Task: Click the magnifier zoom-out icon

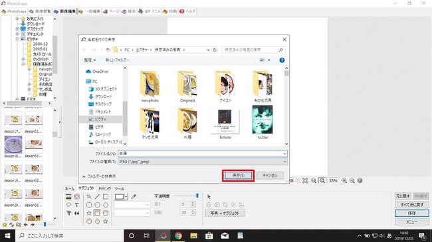Action: 352,181
